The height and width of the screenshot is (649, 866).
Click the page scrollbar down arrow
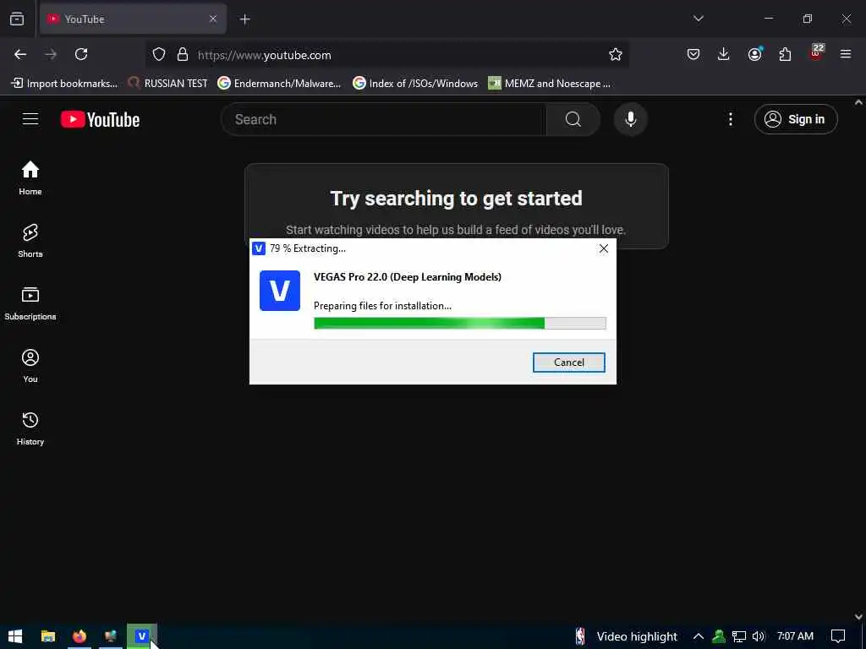pos(859,616)
